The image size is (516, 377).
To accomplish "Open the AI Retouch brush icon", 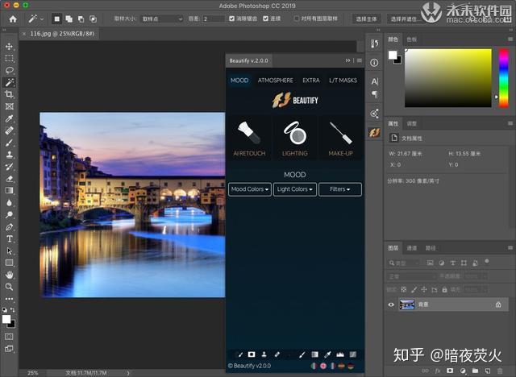I will (249, 132).
